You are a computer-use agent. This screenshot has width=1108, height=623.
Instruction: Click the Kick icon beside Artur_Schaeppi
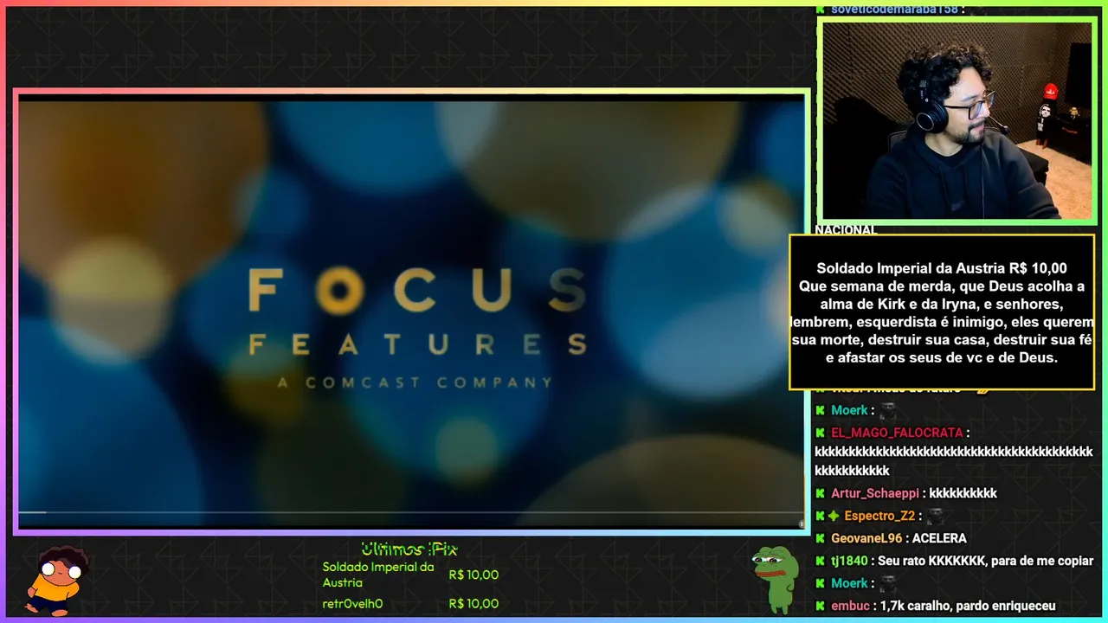(x=820, y=493)
